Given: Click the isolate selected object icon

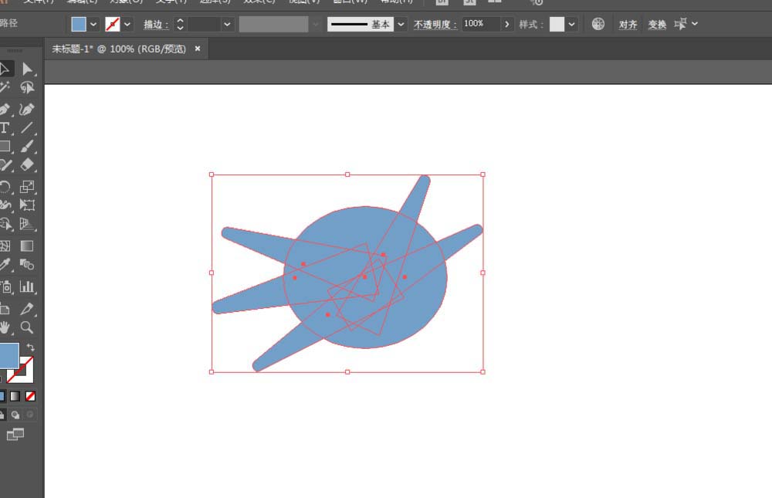Looking at the screenshot, I should pos(680,24).
